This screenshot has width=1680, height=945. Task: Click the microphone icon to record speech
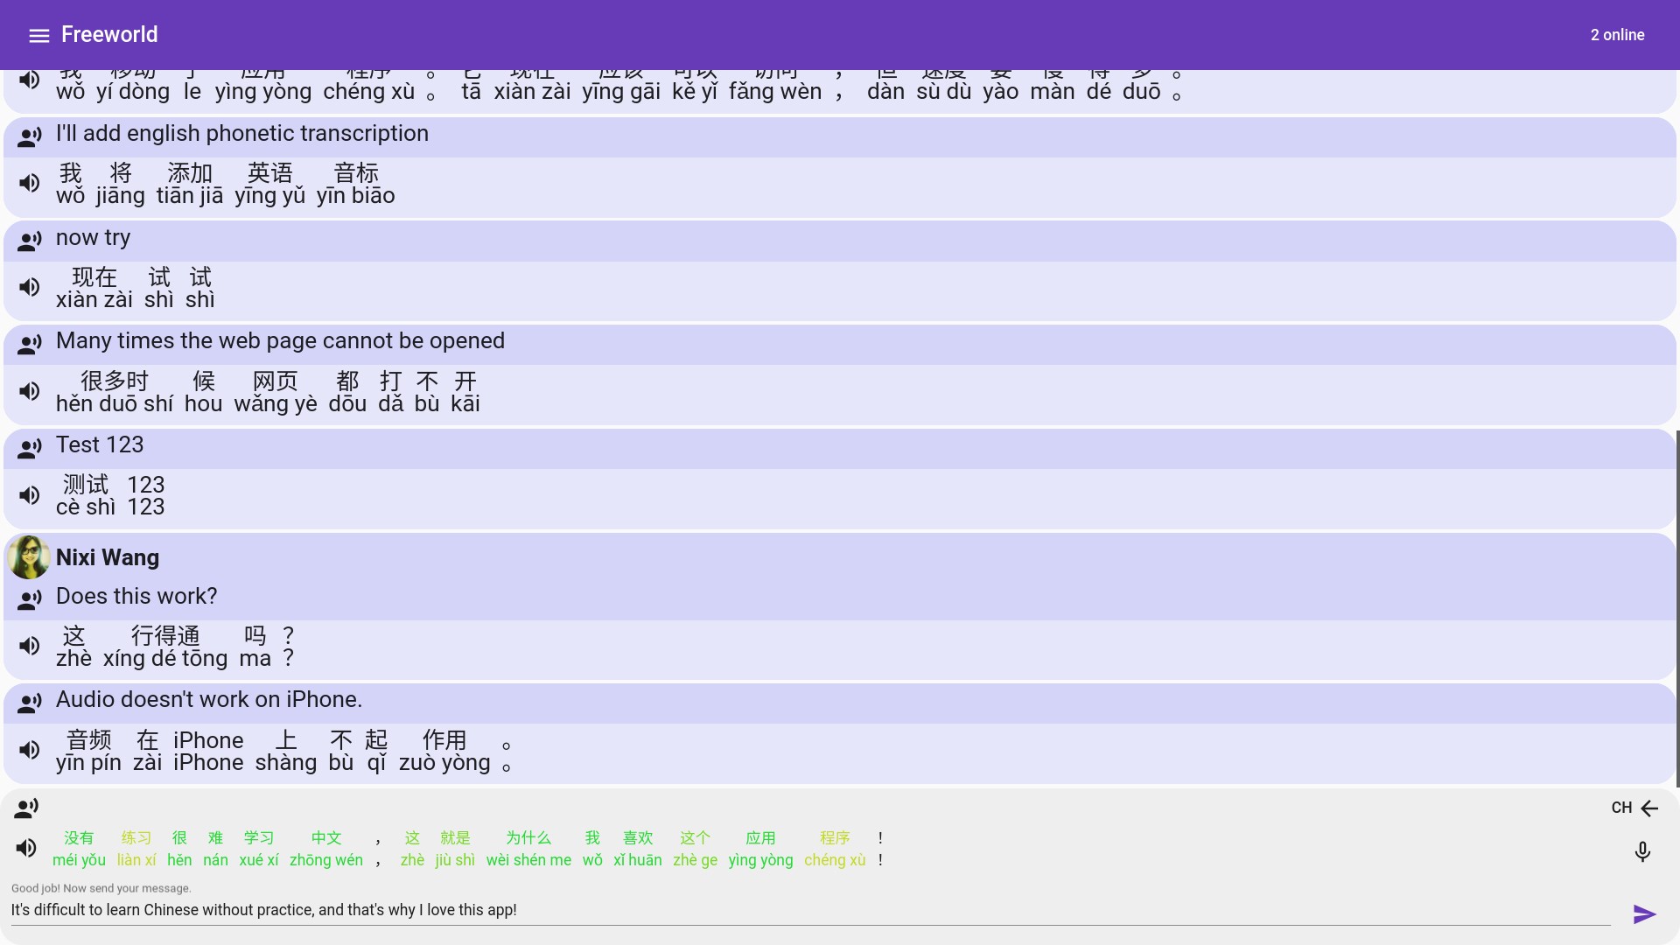click(x=1642, y=851)
